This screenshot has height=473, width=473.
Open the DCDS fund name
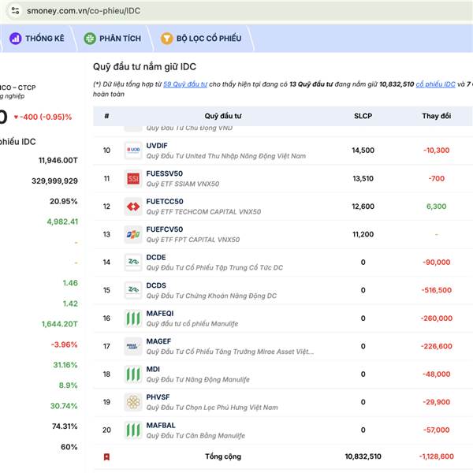click(156, 285)
